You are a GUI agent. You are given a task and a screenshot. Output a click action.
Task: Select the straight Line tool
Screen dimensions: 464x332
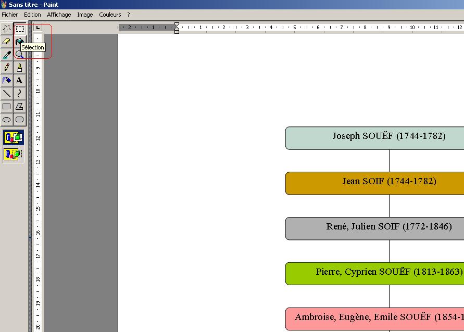click(6, 94)
